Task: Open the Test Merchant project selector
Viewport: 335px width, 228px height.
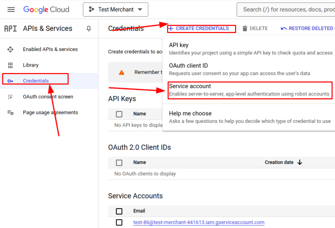Action: coord(116,10)
